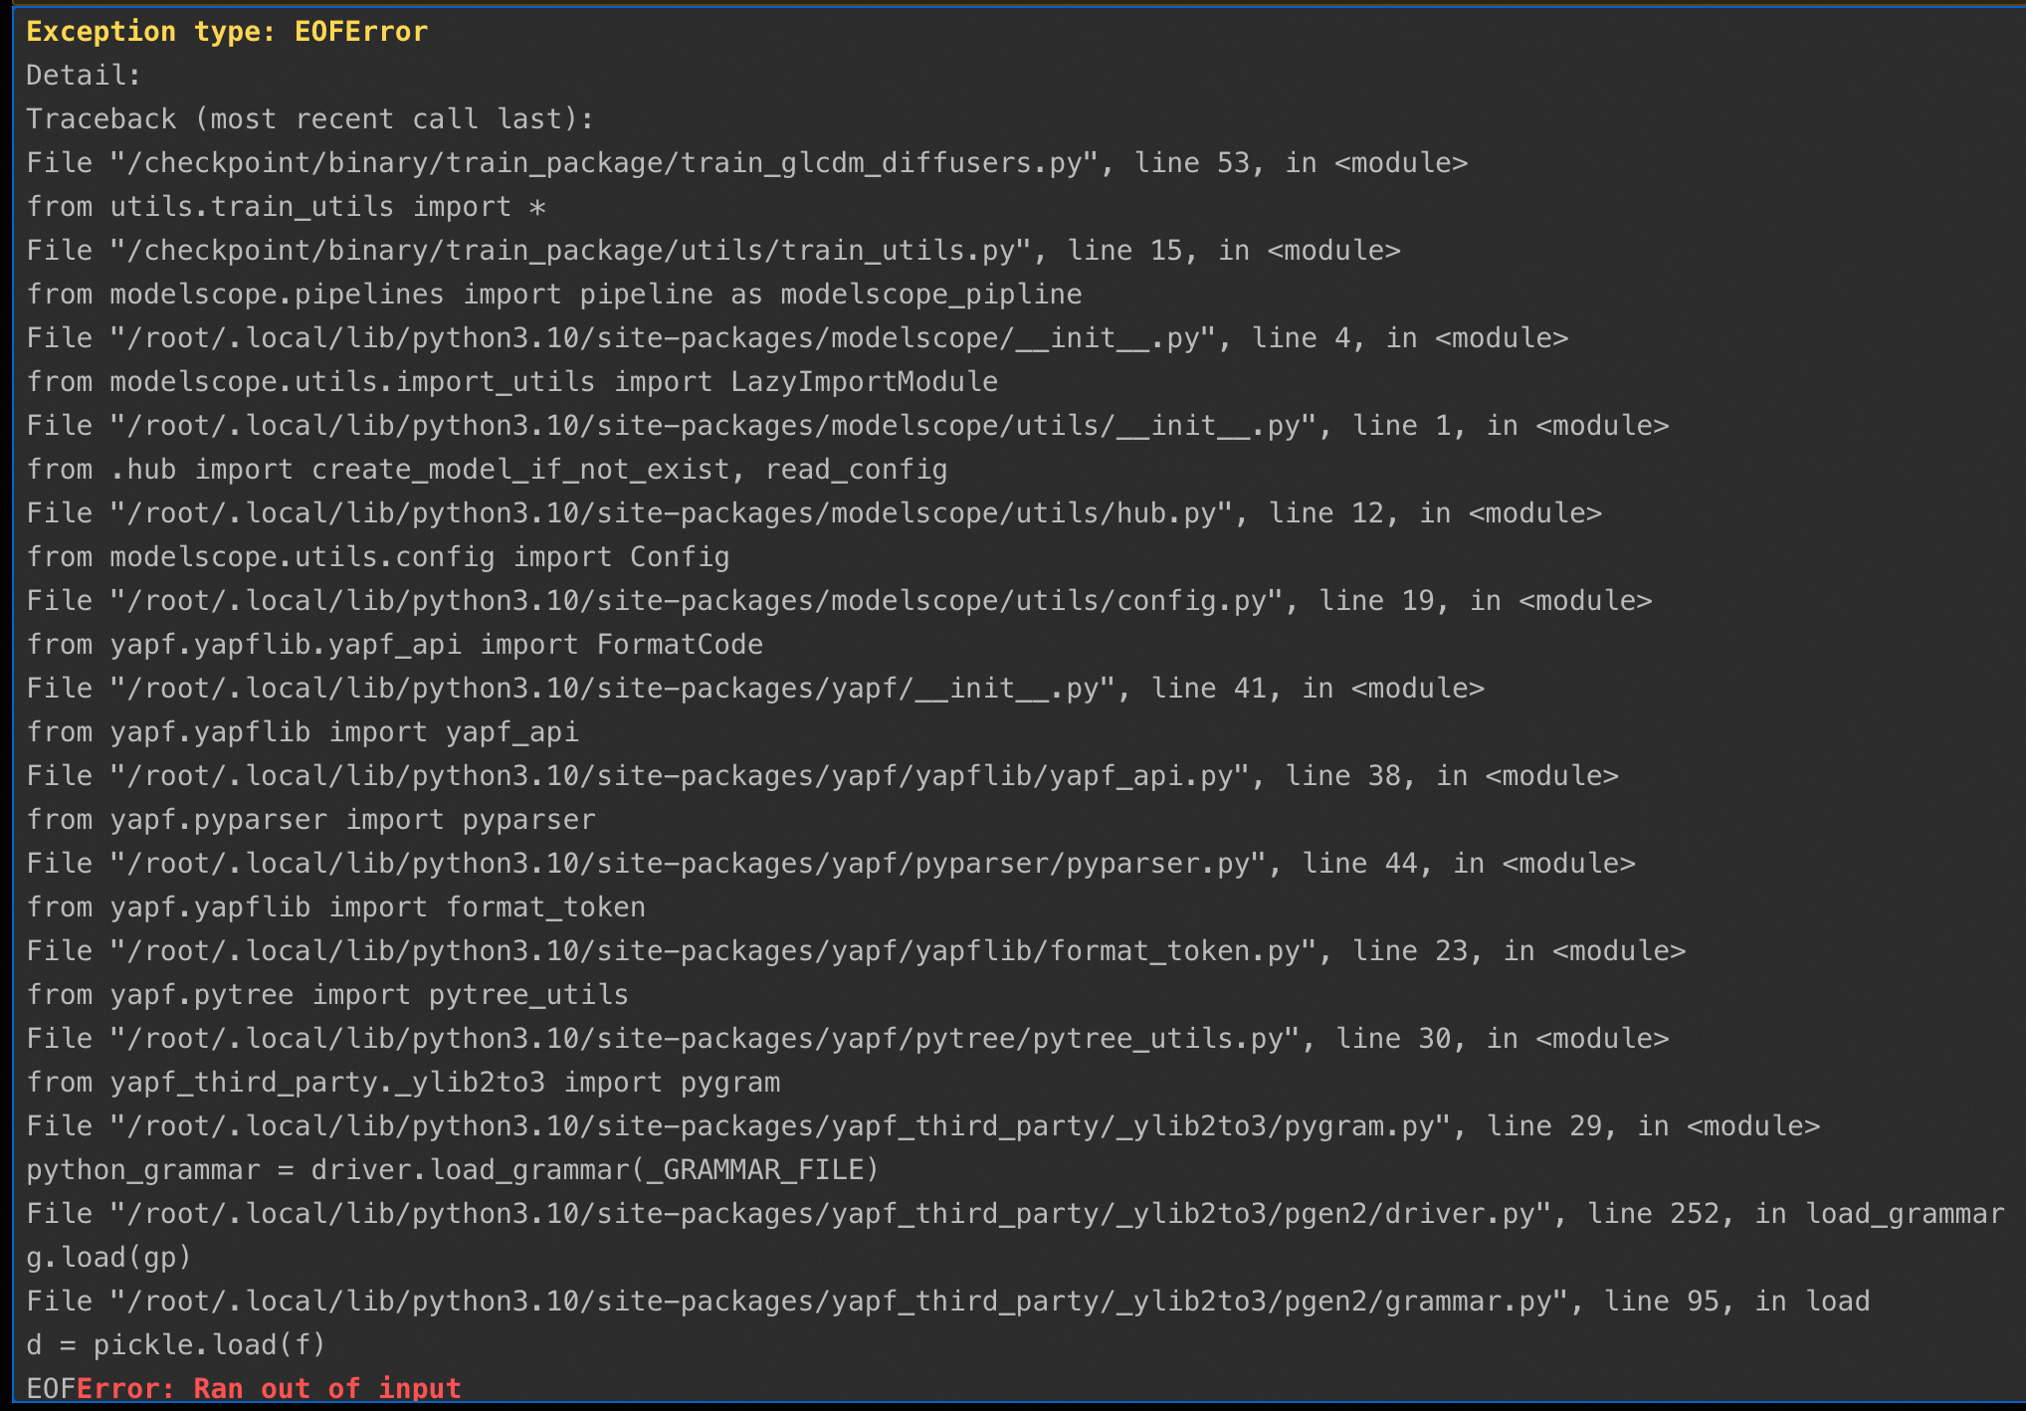Screen dimensions: 2026x1411
Task: Click the pyparser.py line 44 entry
Action: [831, 864]
